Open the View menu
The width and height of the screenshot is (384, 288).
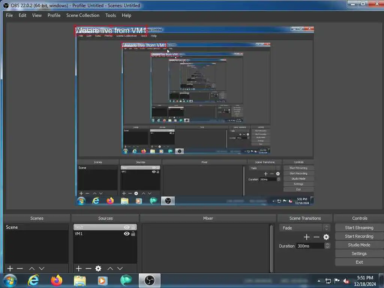pyautogui.click(x=37, y=15)
